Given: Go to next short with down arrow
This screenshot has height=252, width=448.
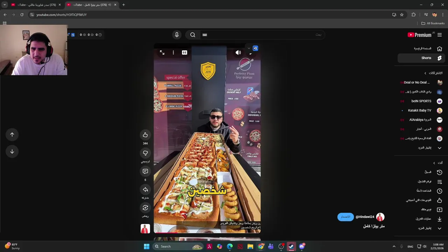Looking at the screenshot, I should (12, 152).
